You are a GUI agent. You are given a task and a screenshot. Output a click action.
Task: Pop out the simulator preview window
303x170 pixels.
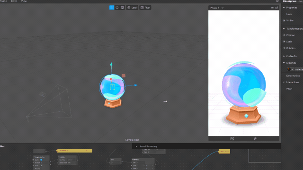pyautogui.click(x=276, y=8)
